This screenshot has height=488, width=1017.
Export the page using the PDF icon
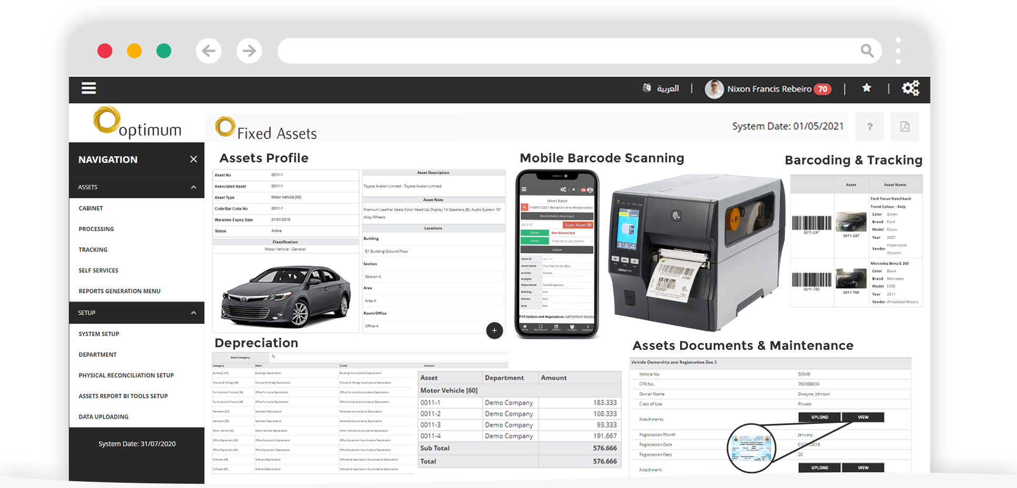pyautogui.click(x=905, y=126)
